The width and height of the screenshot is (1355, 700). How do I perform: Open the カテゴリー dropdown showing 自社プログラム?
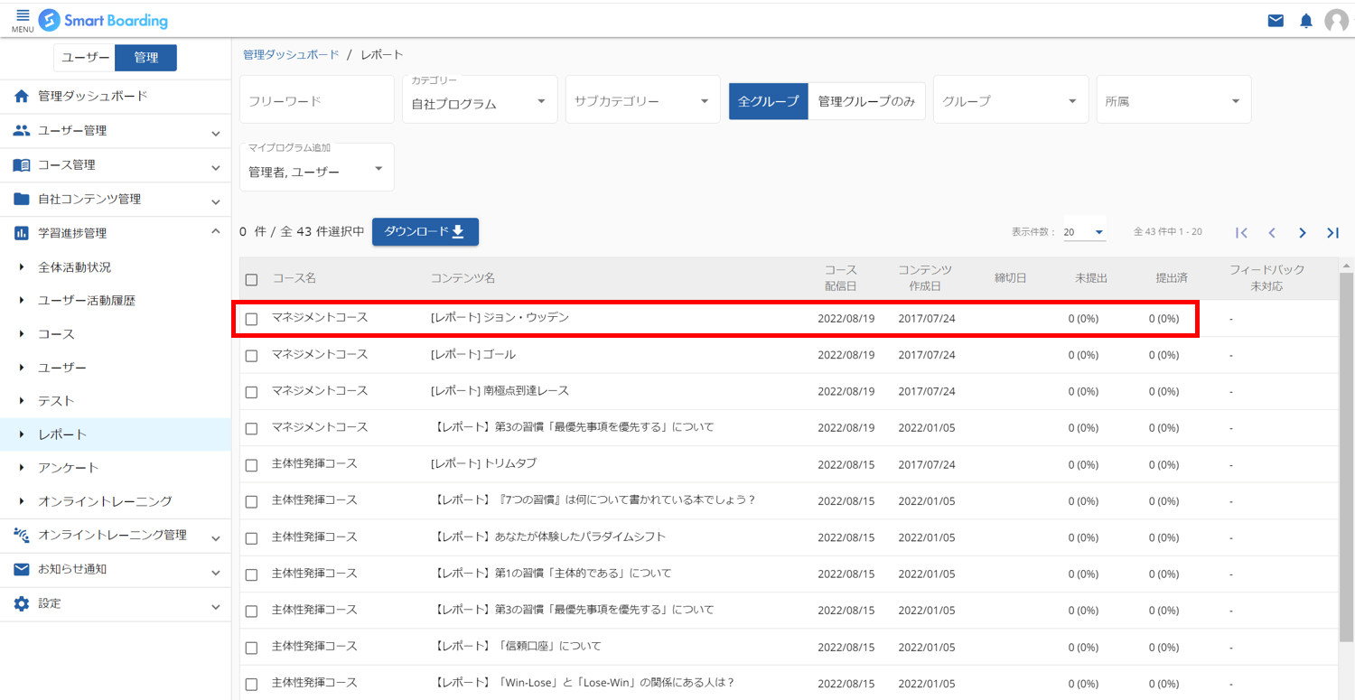(x=480, y=99)
